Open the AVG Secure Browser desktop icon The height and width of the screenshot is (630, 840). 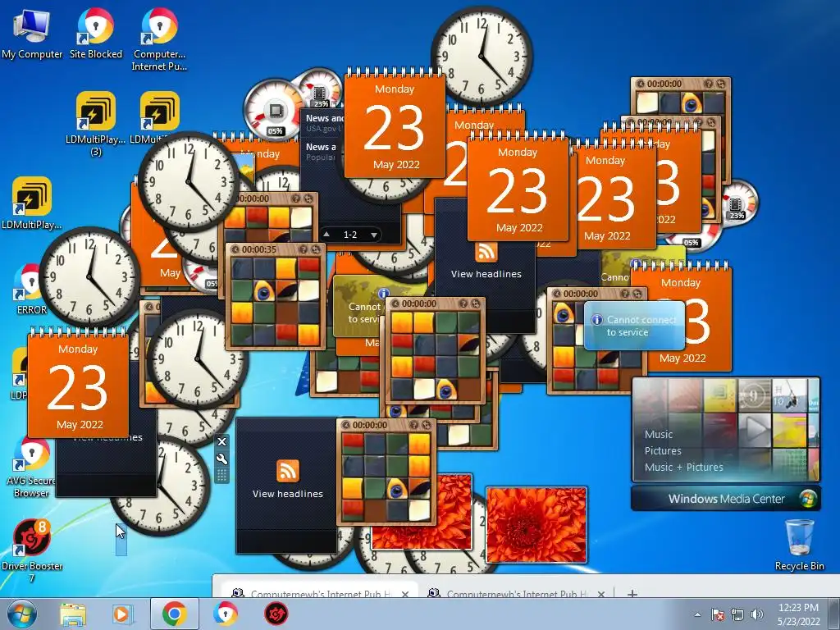click(x=31, y=467)
